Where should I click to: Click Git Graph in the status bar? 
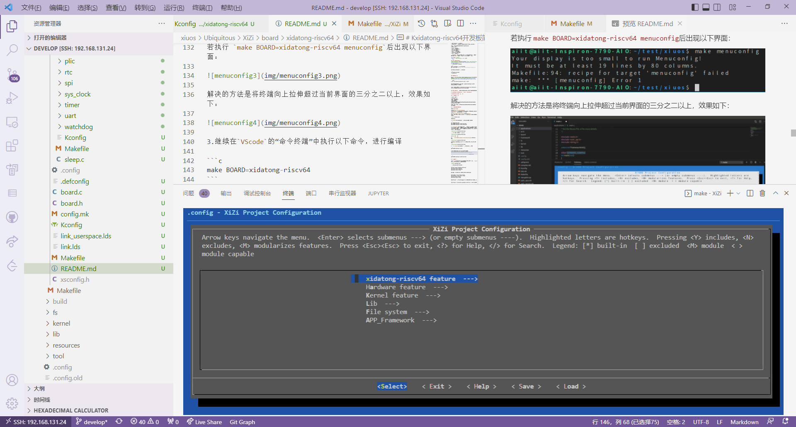242,422
